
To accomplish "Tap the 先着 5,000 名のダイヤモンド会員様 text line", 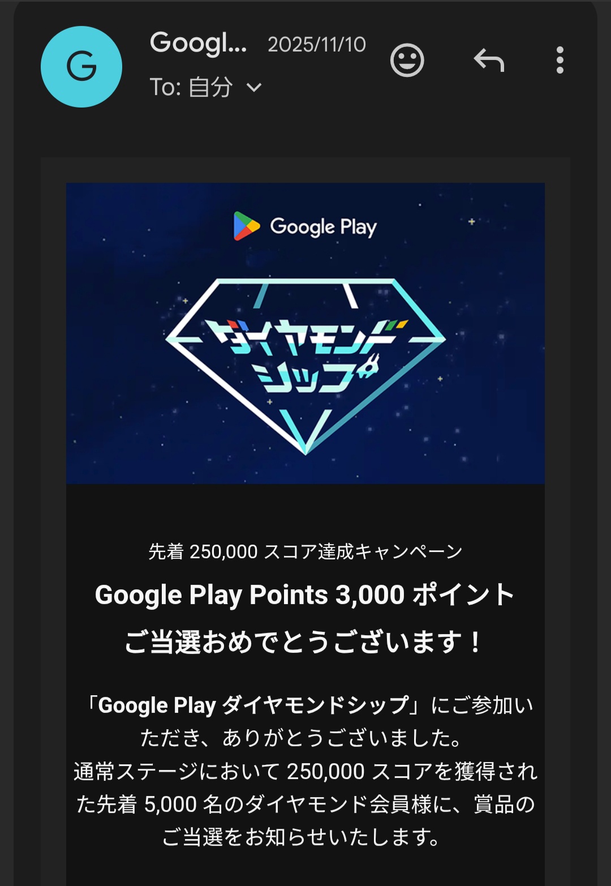I will (305, 804).
